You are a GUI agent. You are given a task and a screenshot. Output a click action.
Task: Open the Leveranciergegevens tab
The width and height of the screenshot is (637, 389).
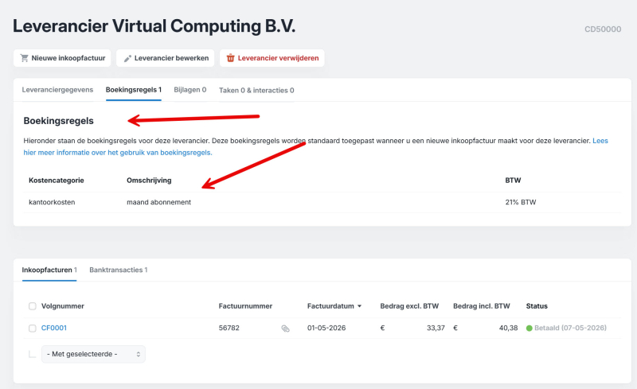click(x=57, y=90)
